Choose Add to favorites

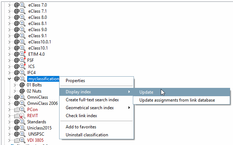pos(81,127)
